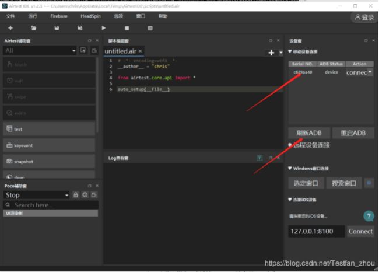This screenshot has width=379, height=272.
Task: Open the 选项 menu
Action: click(118, 16)
